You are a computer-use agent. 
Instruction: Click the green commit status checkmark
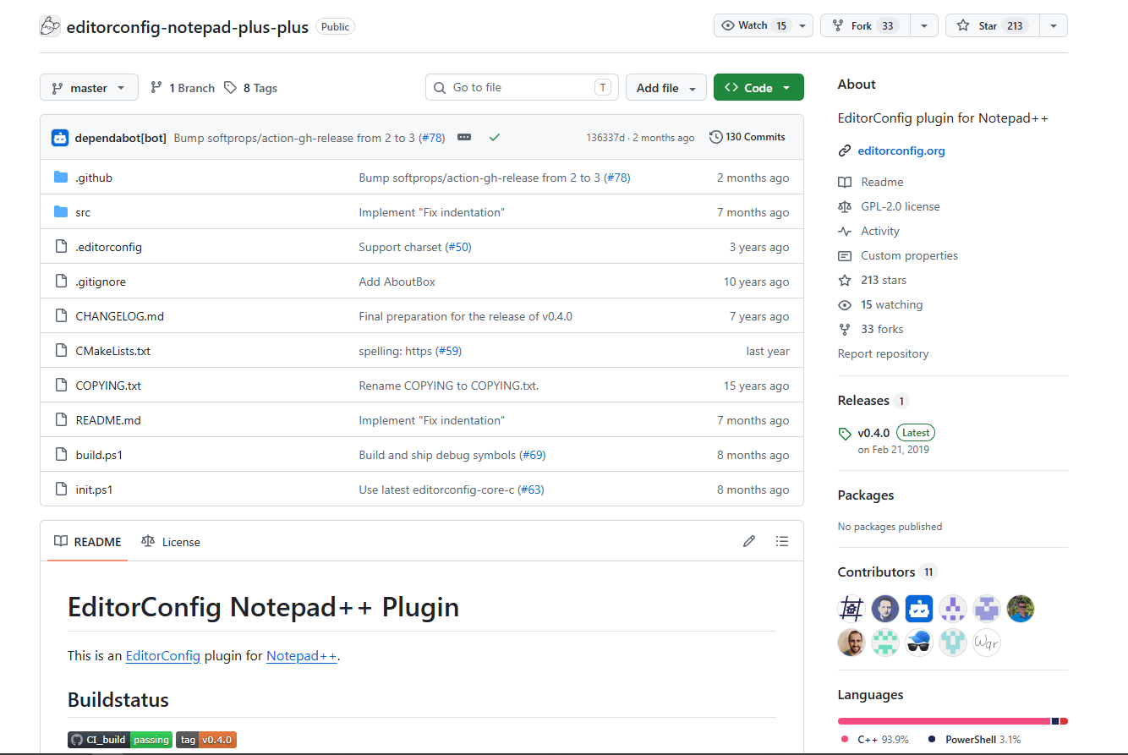(x=495, y=137)
